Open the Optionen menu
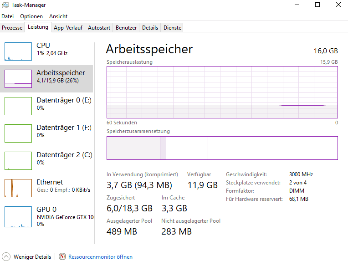 pyautogui.click(x=31, y=16)
